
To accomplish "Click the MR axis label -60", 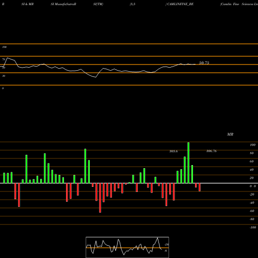I will click(252, 211).
